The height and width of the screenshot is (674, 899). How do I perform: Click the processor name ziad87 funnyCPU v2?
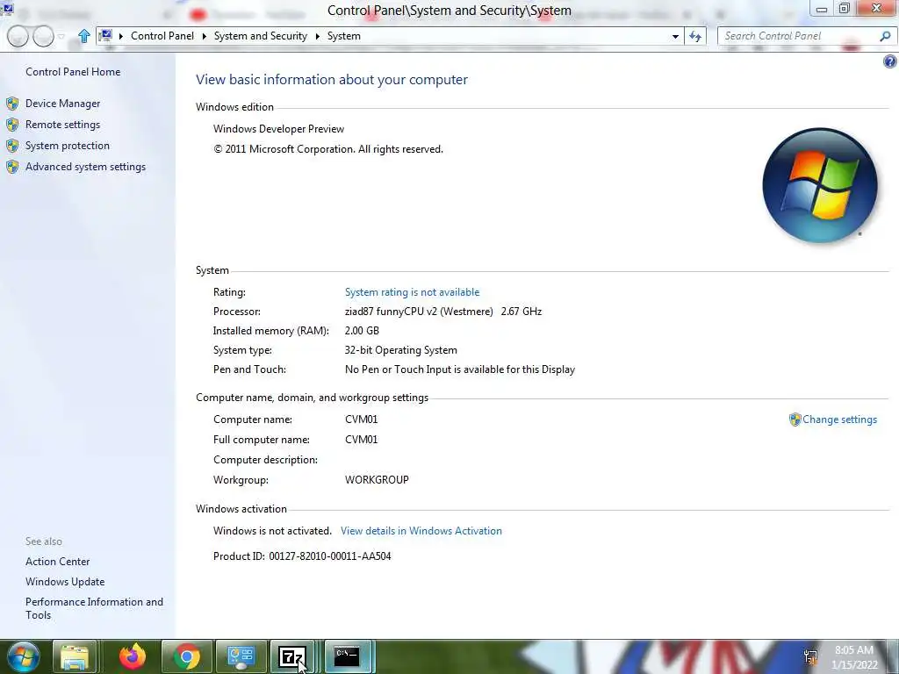pyautogui.click(x=419, y=312)
